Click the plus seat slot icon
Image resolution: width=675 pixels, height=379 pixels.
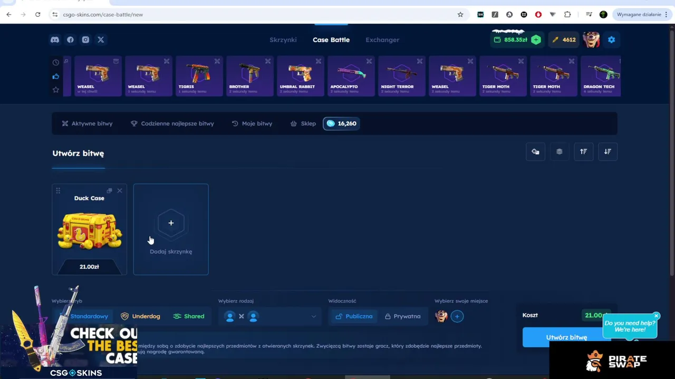457,316
